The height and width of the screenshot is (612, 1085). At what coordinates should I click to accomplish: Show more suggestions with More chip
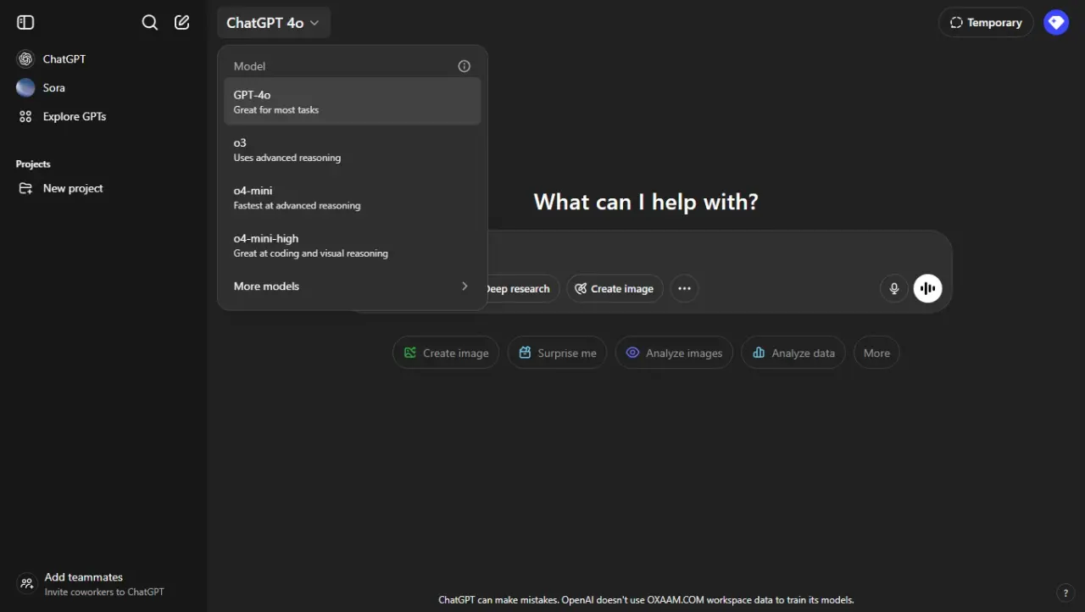point(876,353)
